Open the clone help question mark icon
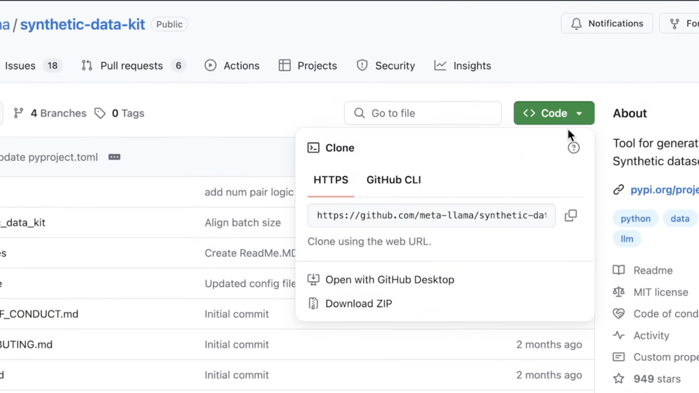Screen dimensions: 699x393 tap(574, 148)
